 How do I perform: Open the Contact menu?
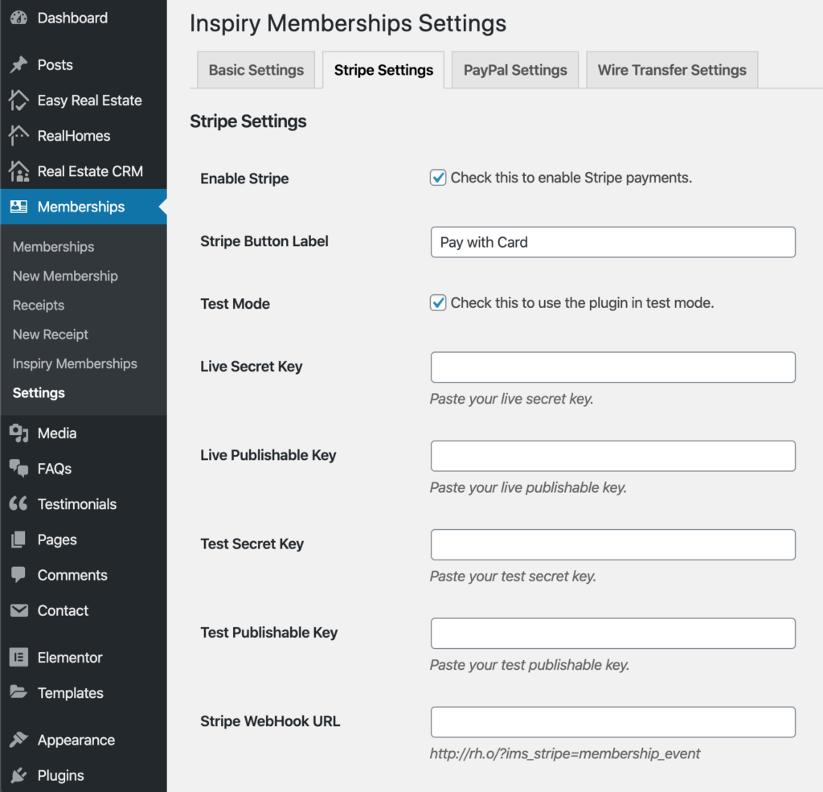point(84,610)
